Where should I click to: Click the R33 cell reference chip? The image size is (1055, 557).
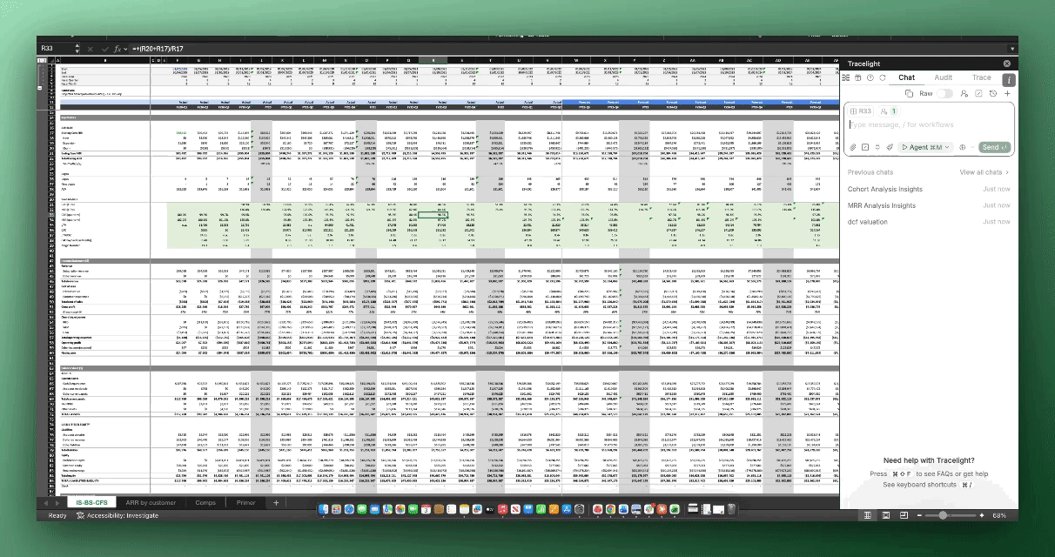860,111
